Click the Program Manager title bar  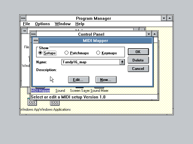pos(93,18)
